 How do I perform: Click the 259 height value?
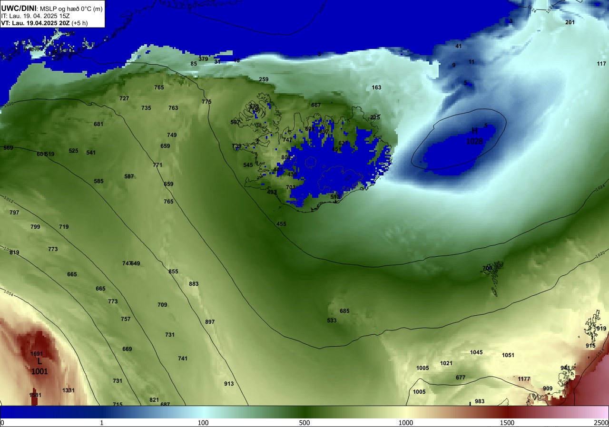[x=264, y=79]
